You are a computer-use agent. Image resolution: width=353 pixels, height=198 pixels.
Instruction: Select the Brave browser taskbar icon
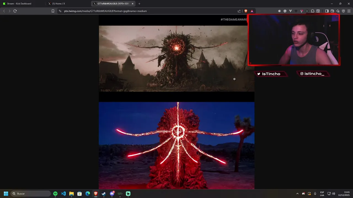96,194
